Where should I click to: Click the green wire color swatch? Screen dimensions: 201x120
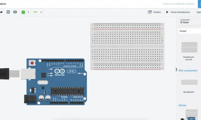click(23, 12)
